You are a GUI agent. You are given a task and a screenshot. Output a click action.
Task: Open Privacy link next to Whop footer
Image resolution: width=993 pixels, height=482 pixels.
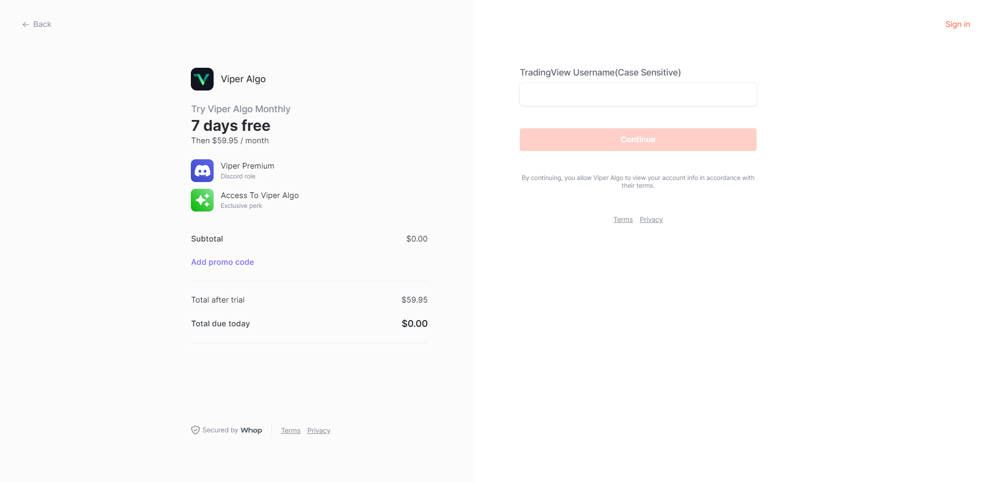point(319,431)
